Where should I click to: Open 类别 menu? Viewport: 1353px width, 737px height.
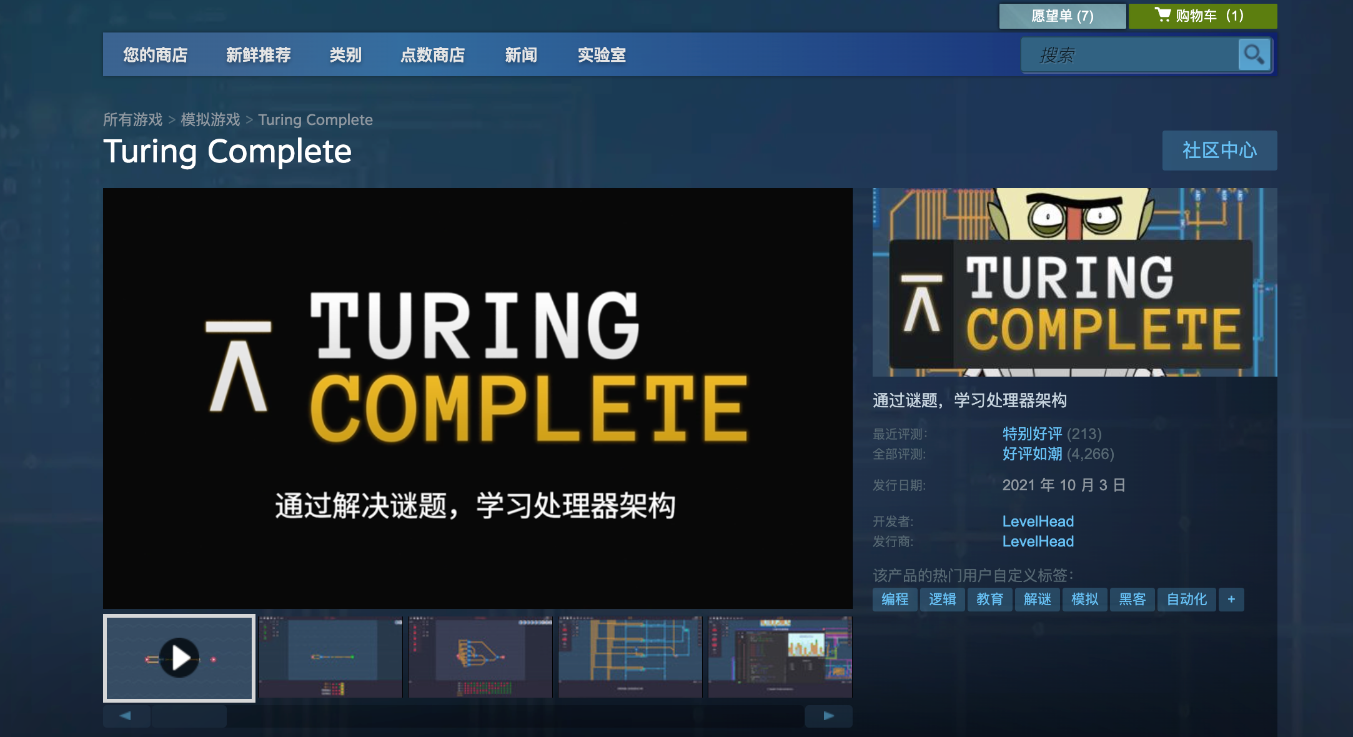click(x=345, y=55)
